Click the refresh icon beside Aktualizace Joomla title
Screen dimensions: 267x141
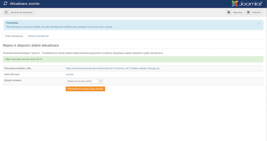click(x=5, y=3)
